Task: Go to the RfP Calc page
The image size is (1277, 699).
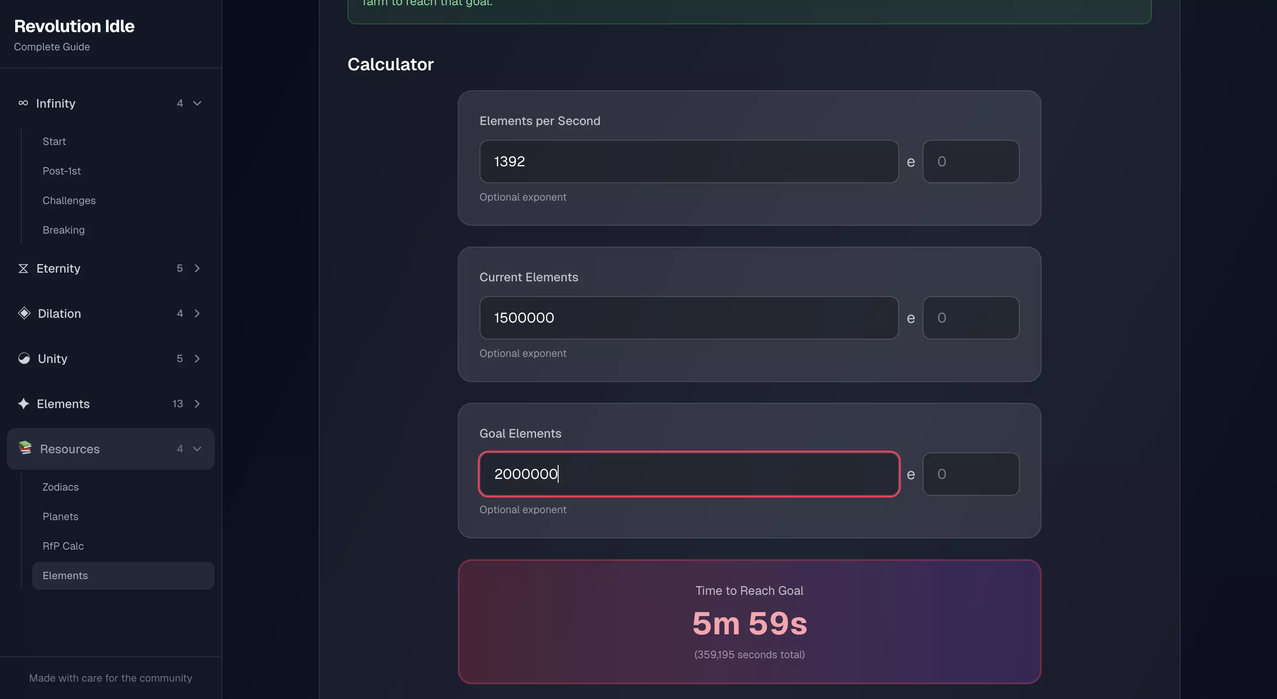Action: pos(63,546)
